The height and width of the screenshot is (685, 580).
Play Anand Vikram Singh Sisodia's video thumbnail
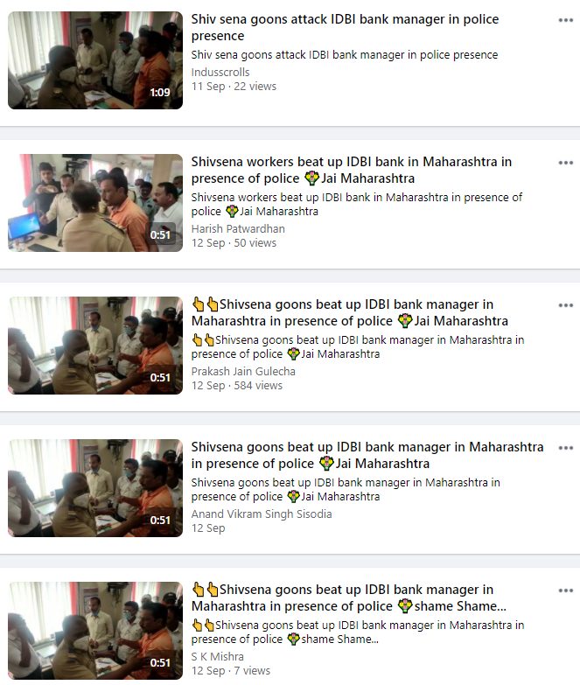[95, 488]
